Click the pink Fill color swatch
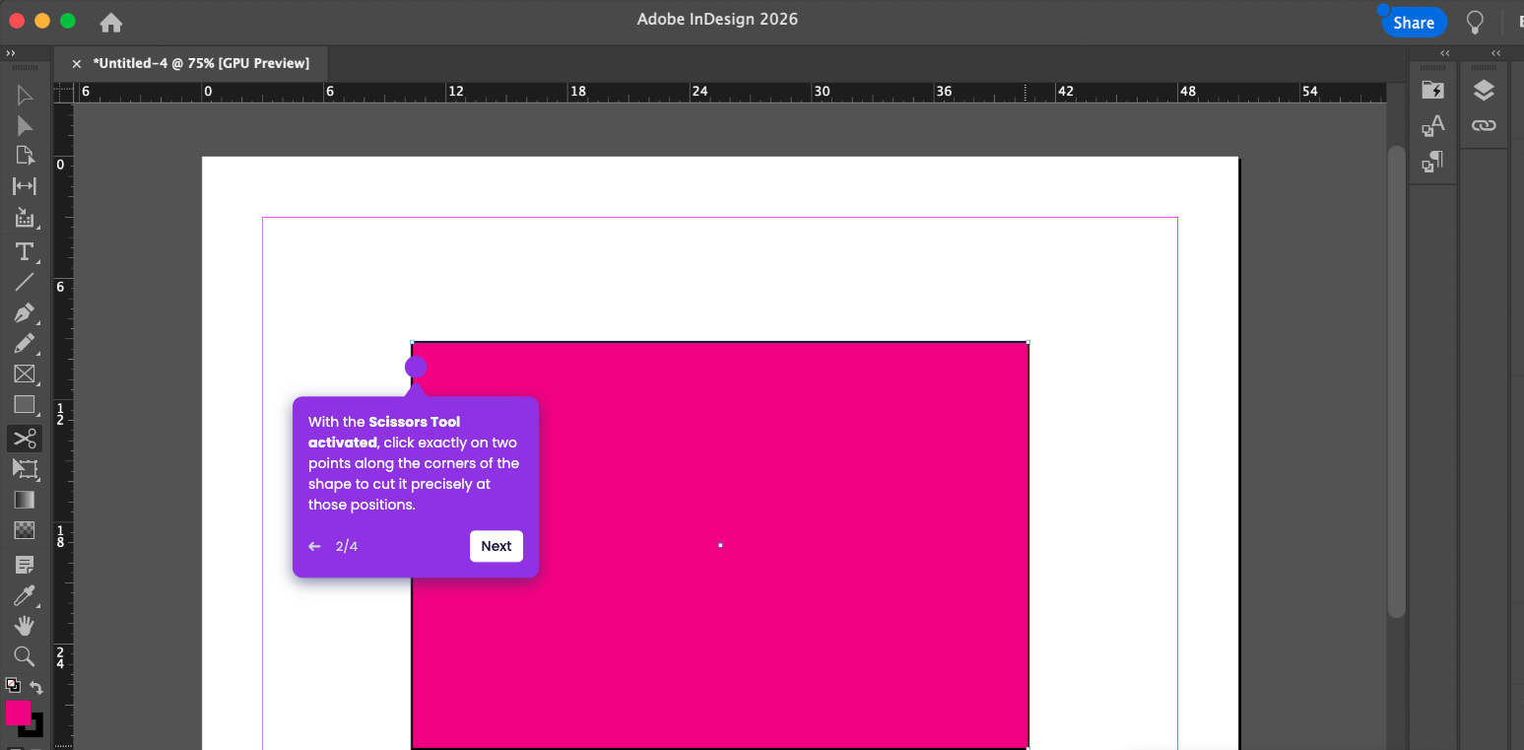This screenshot has width=1524, height=750. pyautogui.click(x=18, y=713)
